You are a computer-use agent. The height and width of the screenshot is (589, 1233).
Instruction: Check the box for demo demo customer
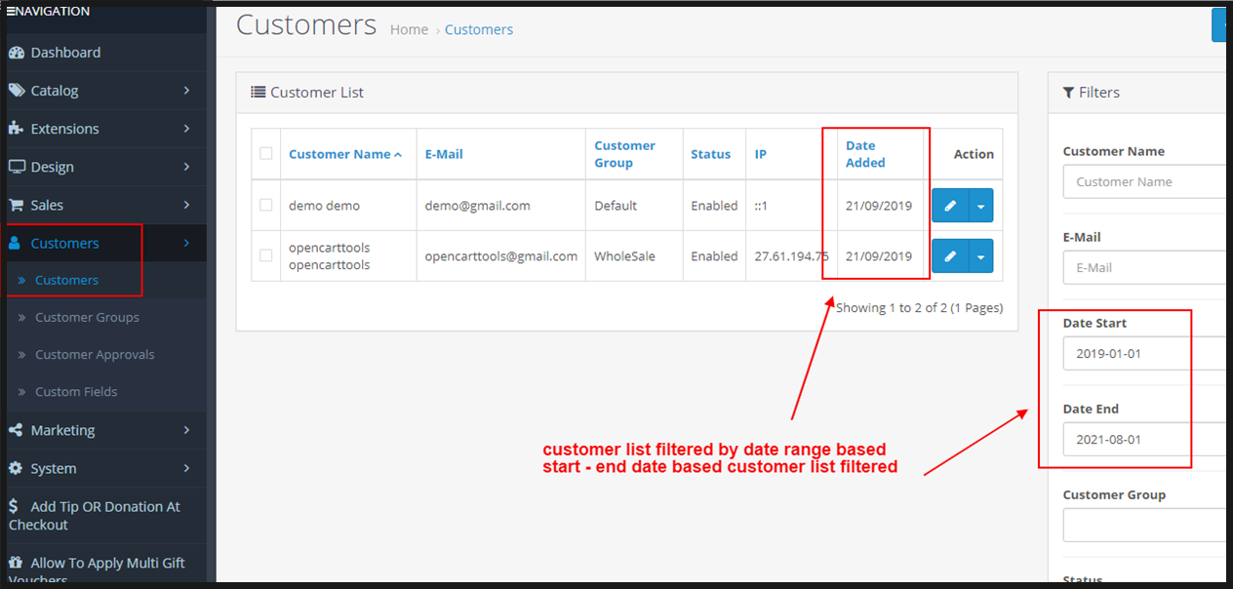(x=266, y=206)
